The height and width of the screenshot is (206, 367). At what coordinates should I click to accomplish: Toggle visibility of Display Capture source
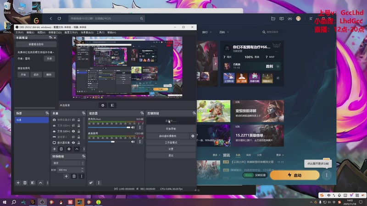click(73, 143)
